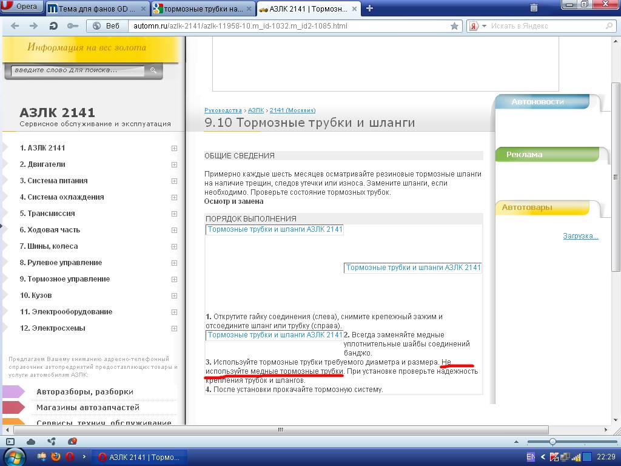Click the site search field "введите слово для поиска"
Screen dimensions: 621x466
tap(78, 70)
